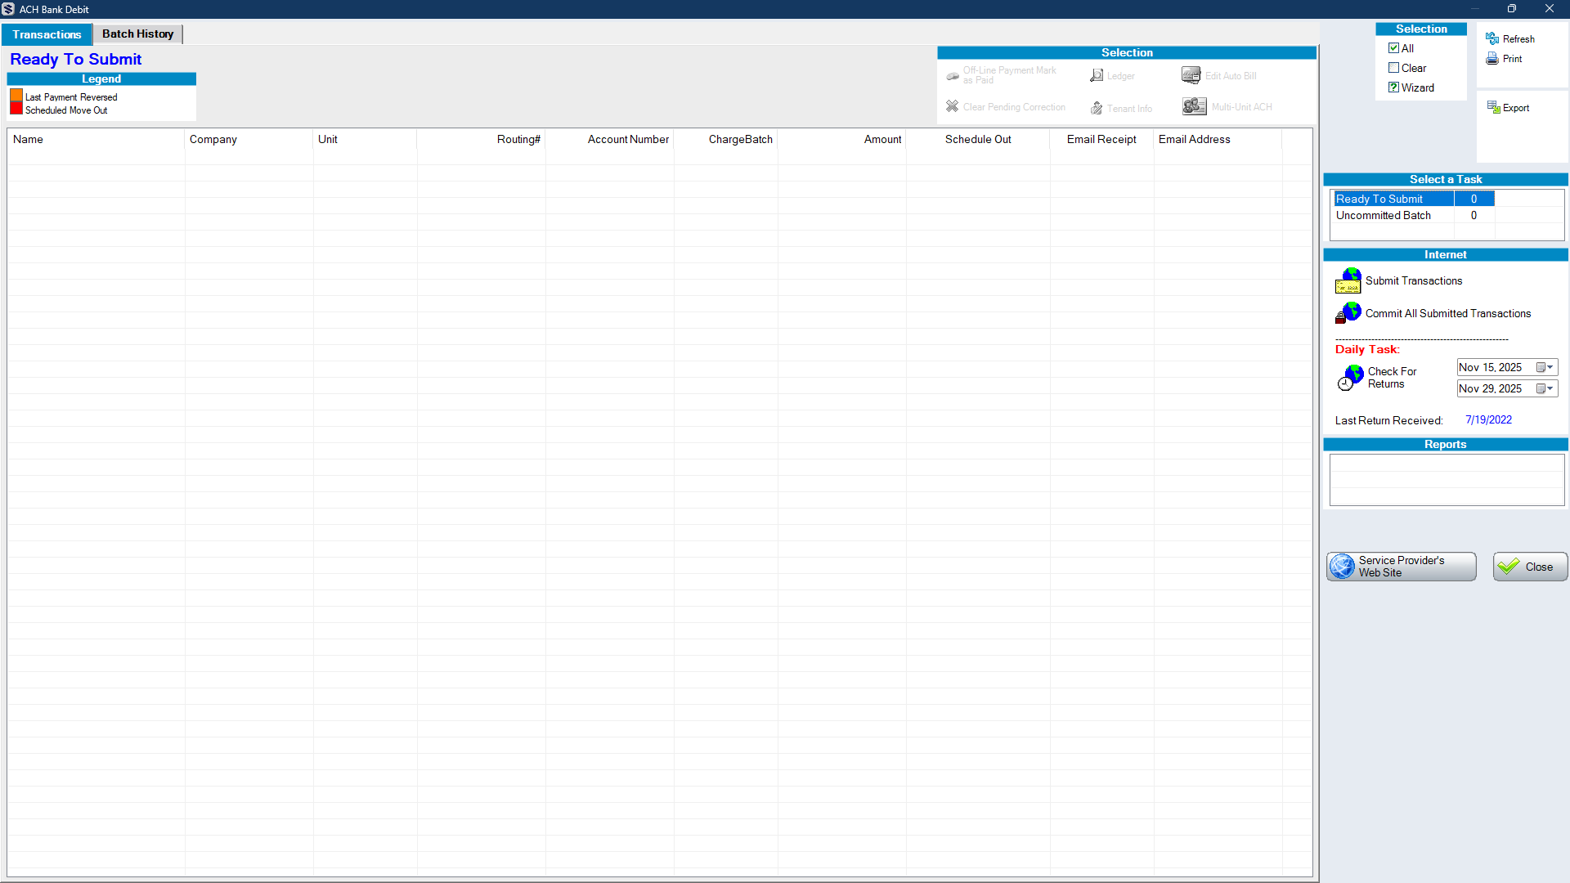Click the Multi-Unit ACH icon

click(x=1194, y=106)
